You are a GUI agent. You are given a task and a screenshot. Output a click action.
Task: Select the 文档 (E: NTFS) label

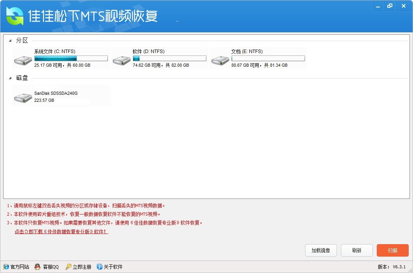click(247, 51)
